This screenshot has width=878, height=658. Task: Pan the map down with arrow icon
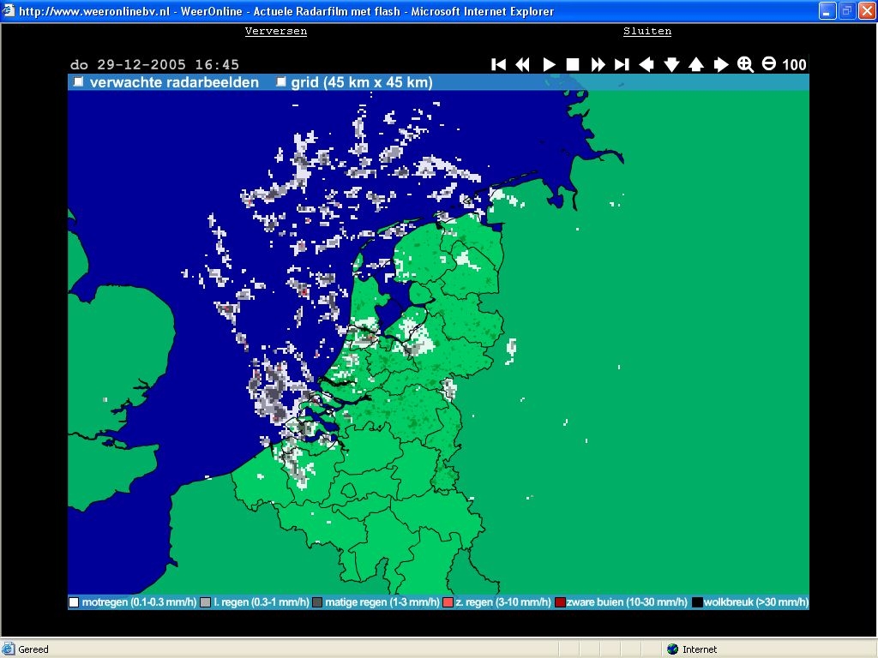click(x=671, y=64)
